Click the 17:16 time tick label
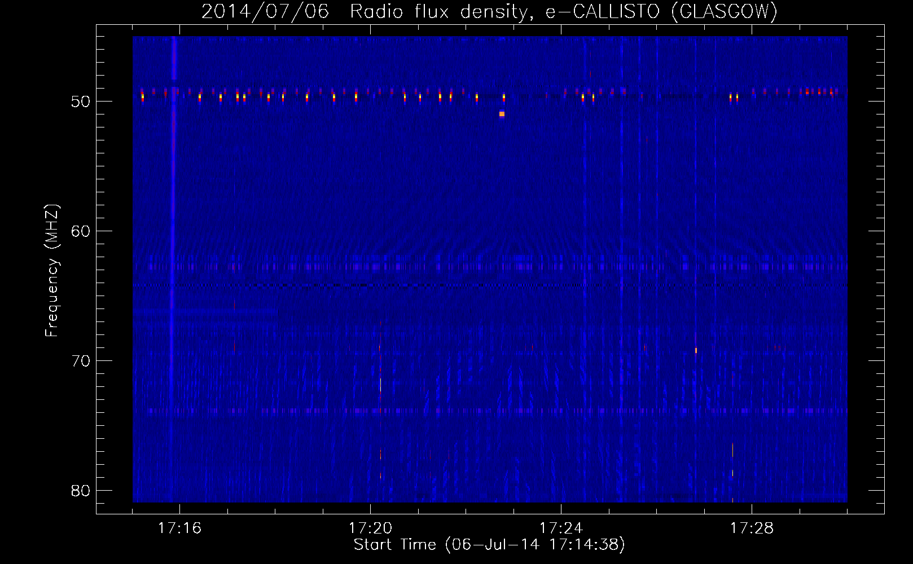 pos(179,528)
